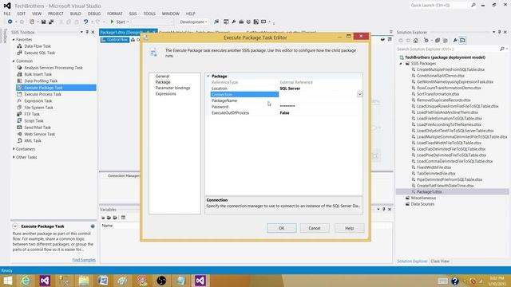Click Help button in dialog
This screenshot has height=287, width=511.
coord(350,228)
